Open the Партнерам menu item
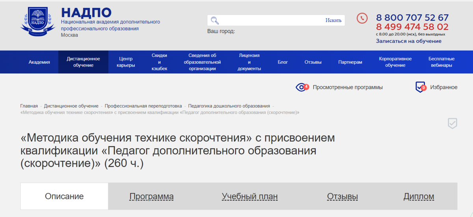The image size is (473, 217). point(350,62)
